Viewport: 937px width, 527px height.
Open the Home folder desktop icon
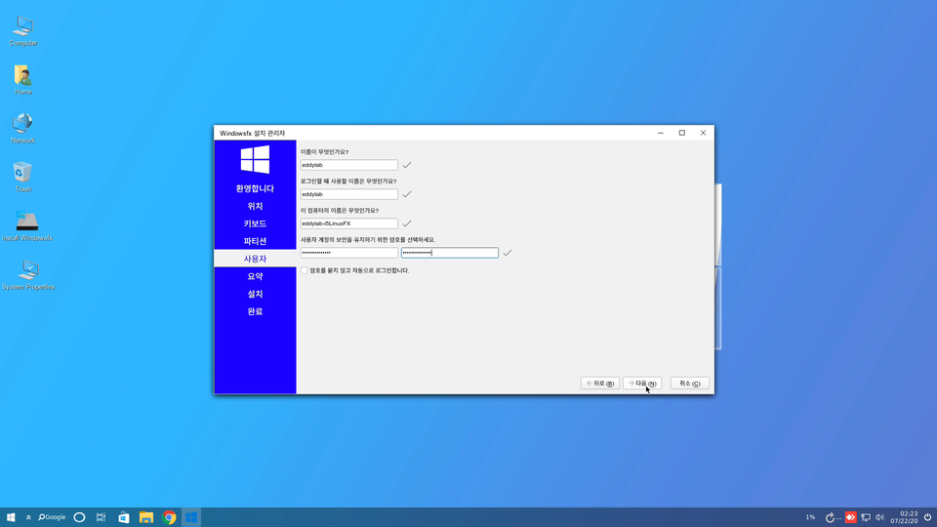click(22, 79)
